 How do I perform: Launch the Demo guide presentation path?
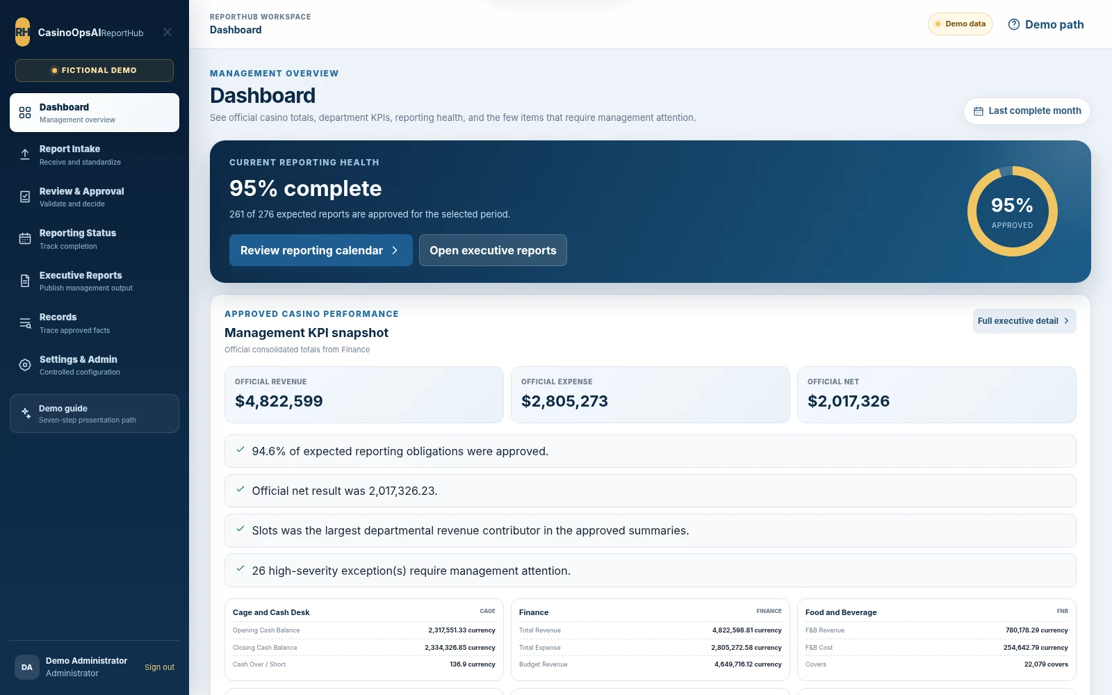click(95, 414)
